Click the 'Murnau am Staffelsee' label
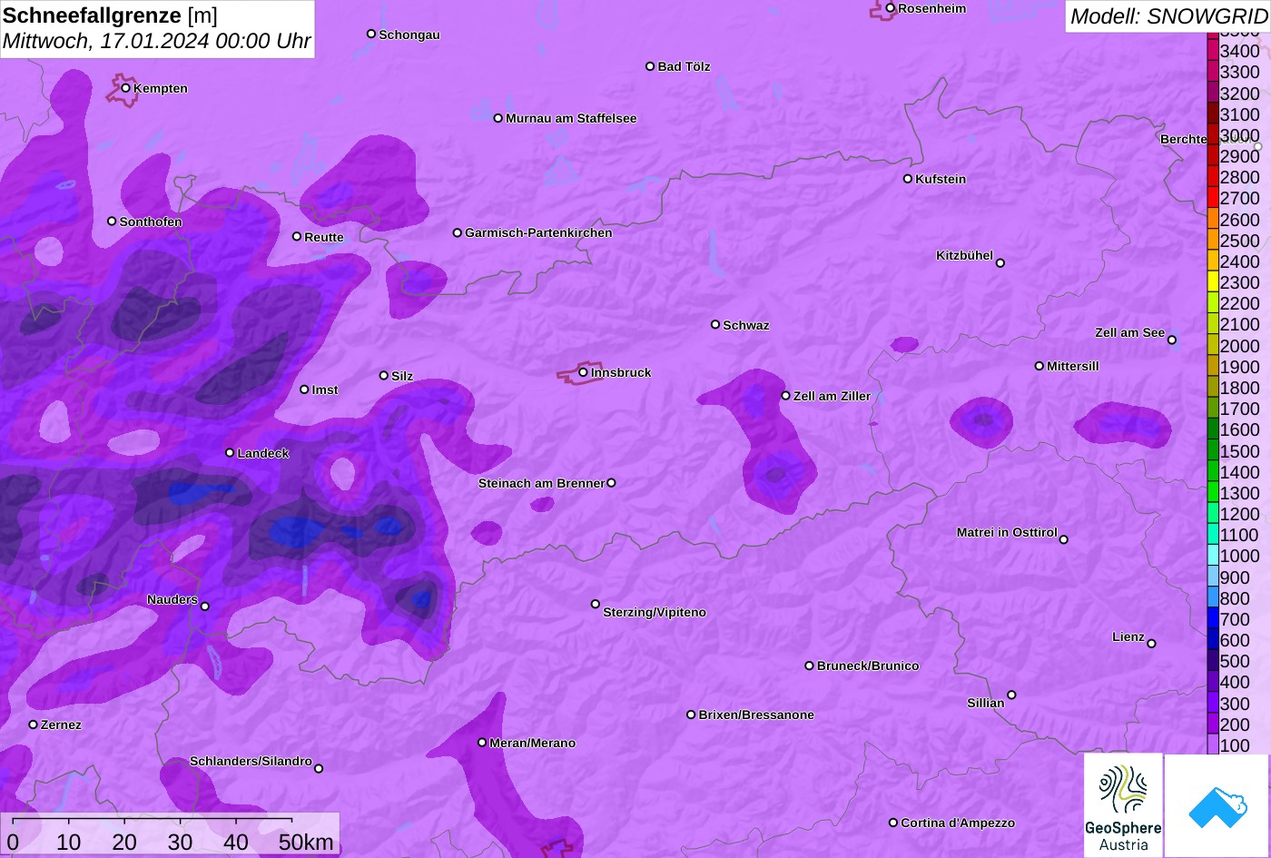Image resolution: width=1271 pixels, height=858 pixels. point(571,118)
